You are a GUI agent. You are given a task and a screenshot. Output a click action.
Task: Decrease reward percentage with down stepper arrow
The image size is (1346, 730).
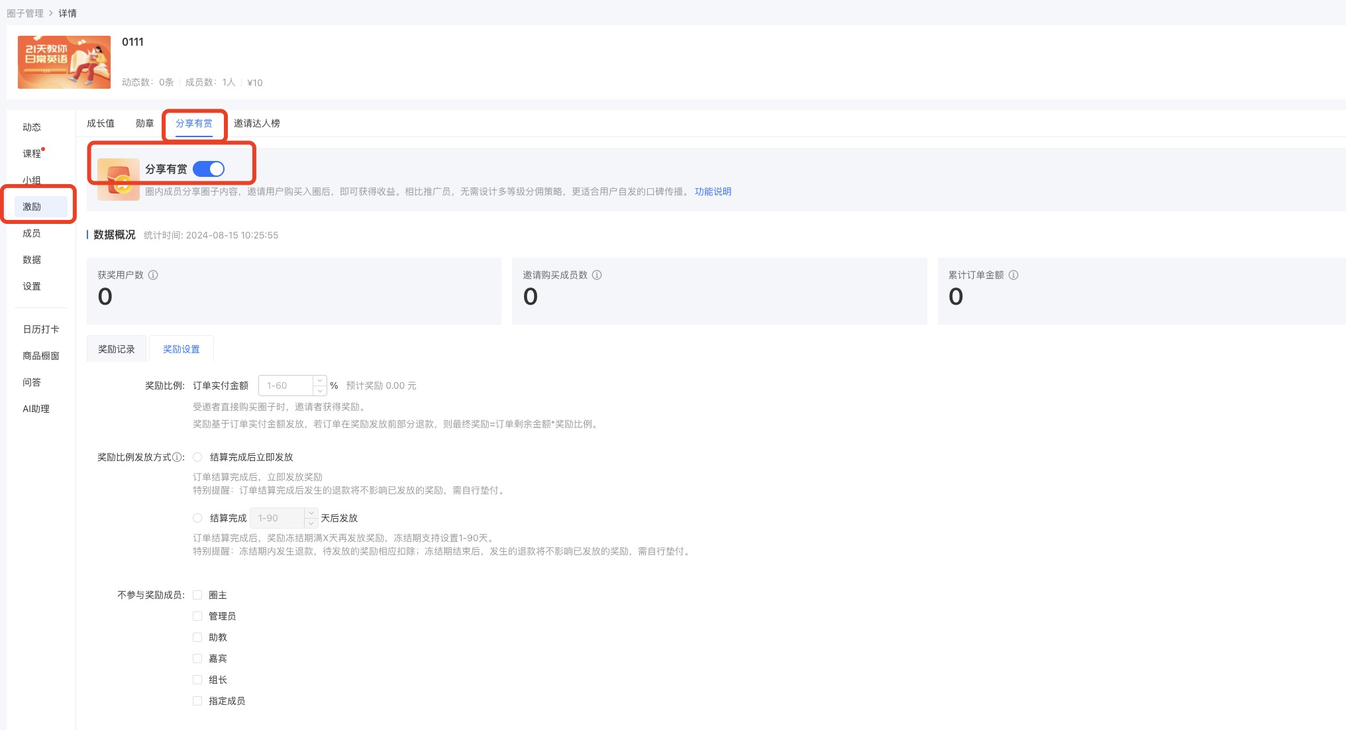point(320,390)
